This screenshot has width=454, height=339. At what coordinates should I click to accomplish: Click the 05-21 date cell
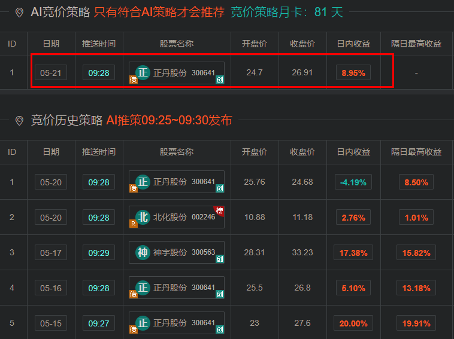(51, 72)
